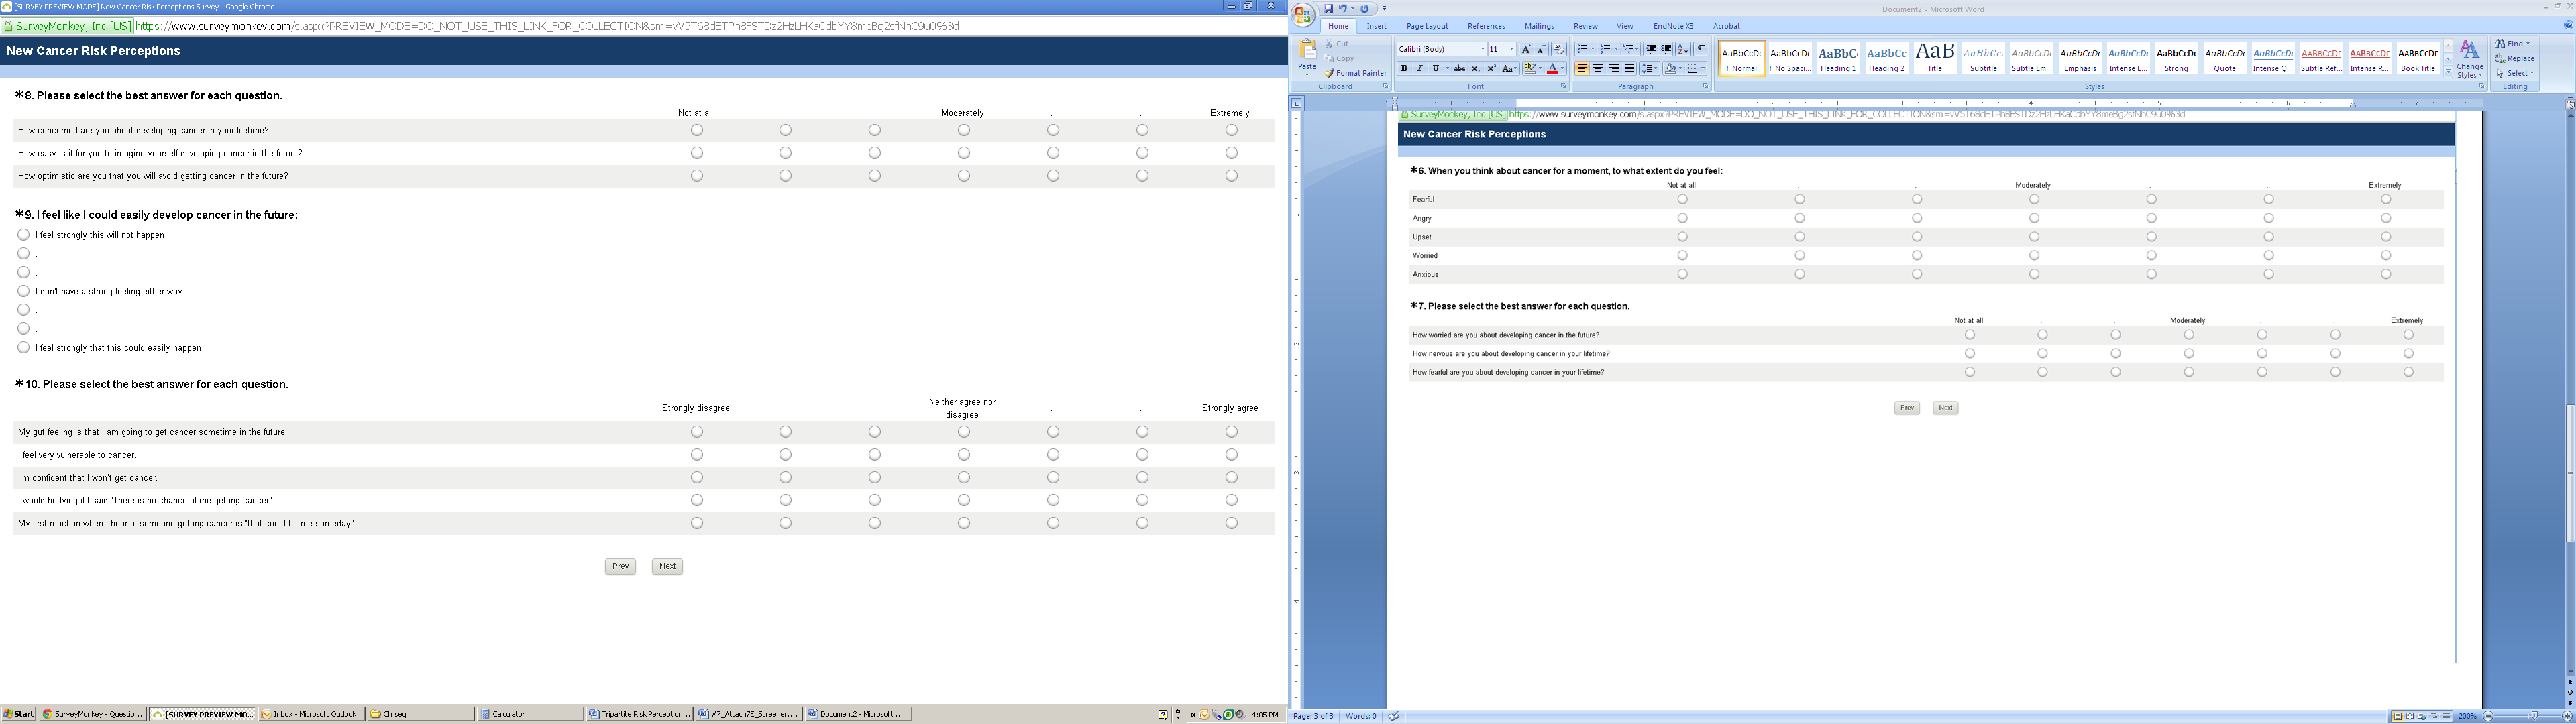2576x724 pixels.
Task: Click the Next button in browser survey
Action: click(x=667, y=566)
